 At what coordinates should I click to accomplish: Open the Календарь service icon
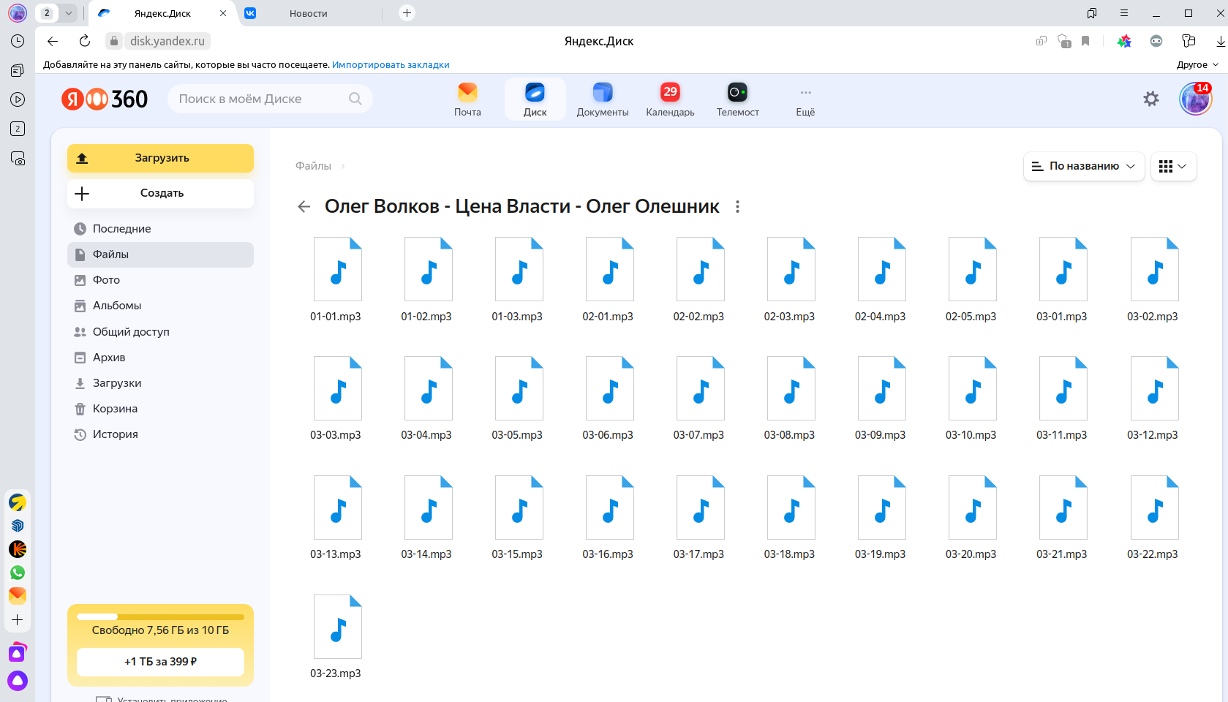point(670,99)
